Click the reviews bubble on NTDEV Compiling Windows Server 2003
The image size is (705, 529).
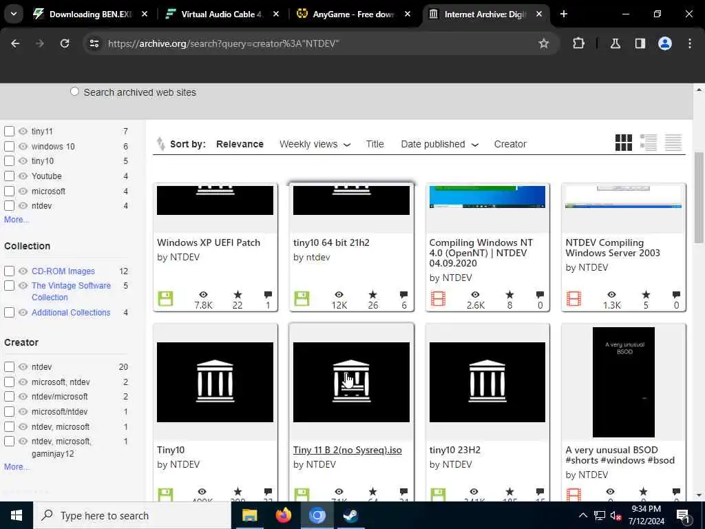pyautogui.click(x=676, y=295)
